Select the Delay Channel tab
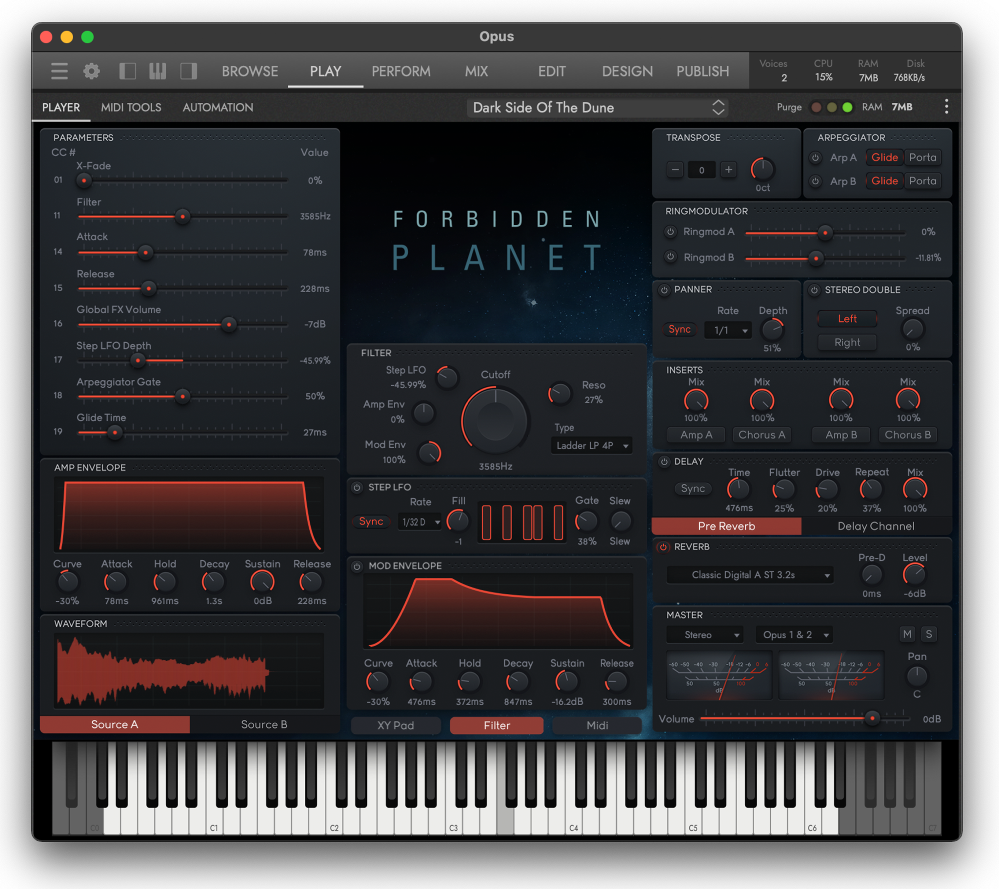 [x=876, y=526]
